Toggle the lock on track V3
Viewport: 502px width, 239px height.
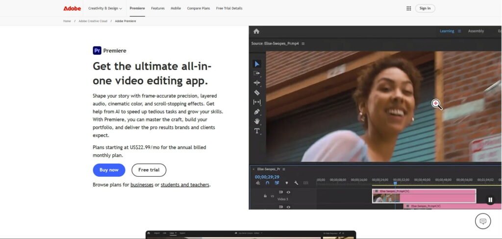[x=265, y=196]
